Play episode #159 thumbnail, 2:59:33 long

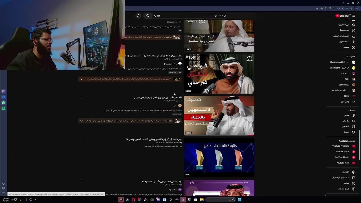pyautogui.click(x=219, y=74)
